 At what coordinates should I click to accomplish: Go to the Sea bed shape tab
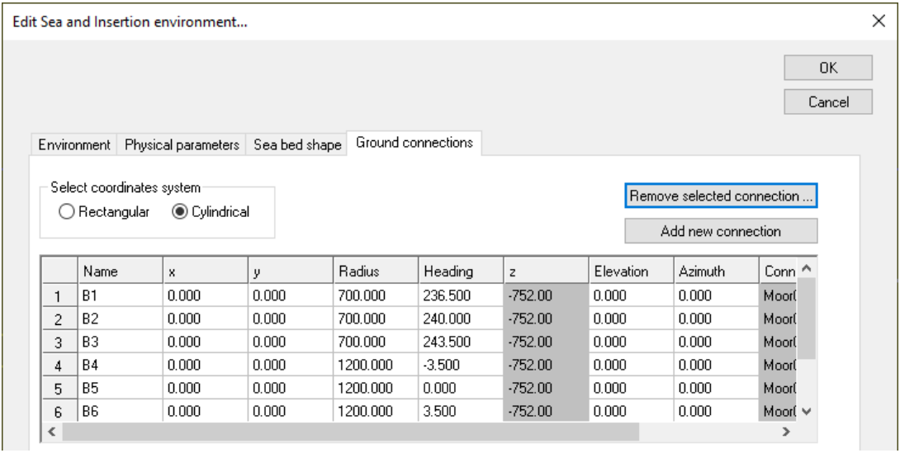tap(296, 144)
